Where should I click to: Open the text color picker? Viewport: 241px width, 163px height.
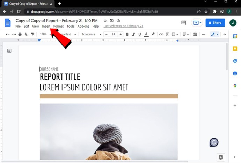pyautogui.click(x=146, y=35)
